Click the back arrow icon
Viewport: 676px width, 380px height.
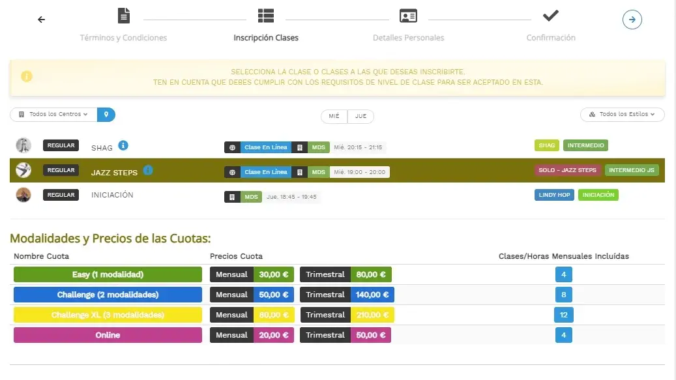(42, 20)
